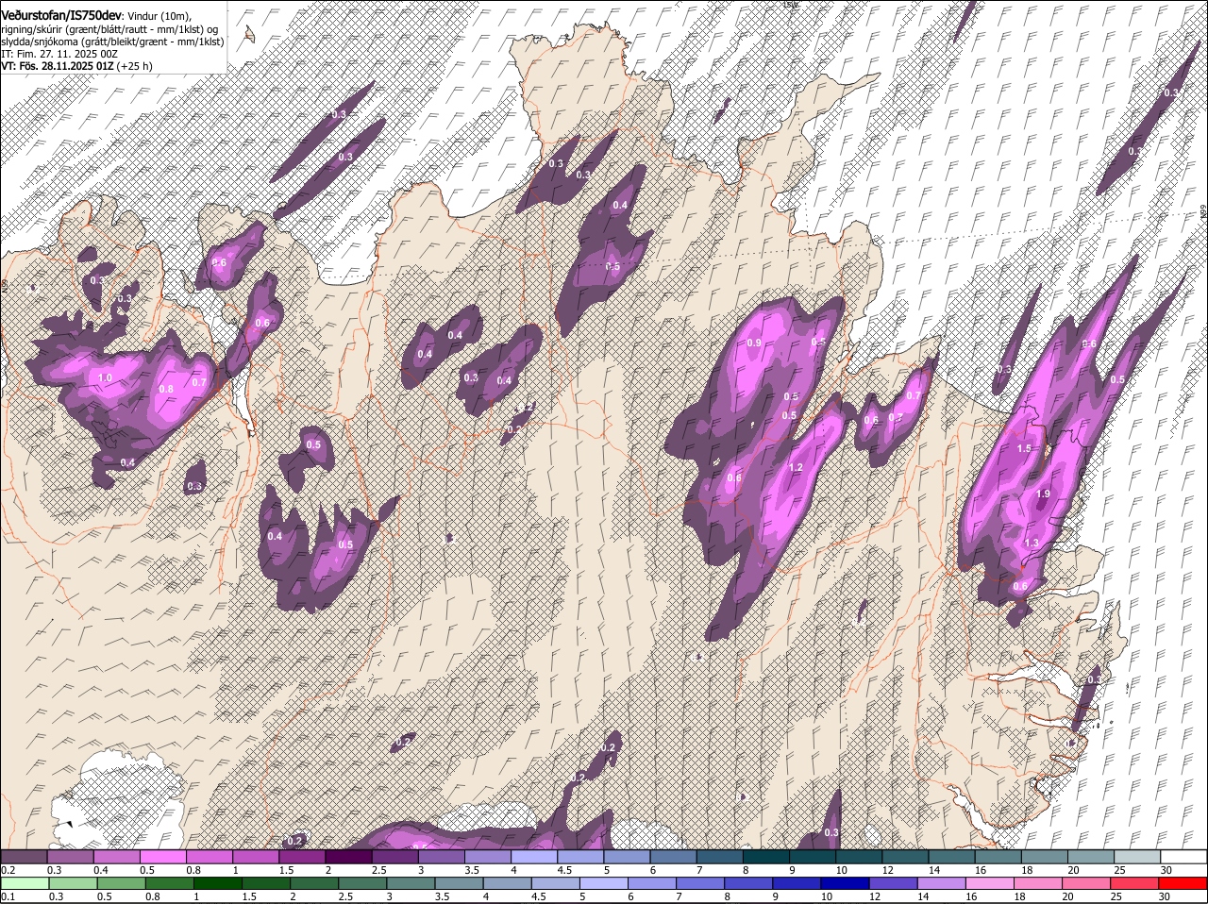This screenshot has width=1208, height=904.
Task: Click the IT: Fim. 27. 11. 2025 00Z line
Action: (x=59, y=54)
